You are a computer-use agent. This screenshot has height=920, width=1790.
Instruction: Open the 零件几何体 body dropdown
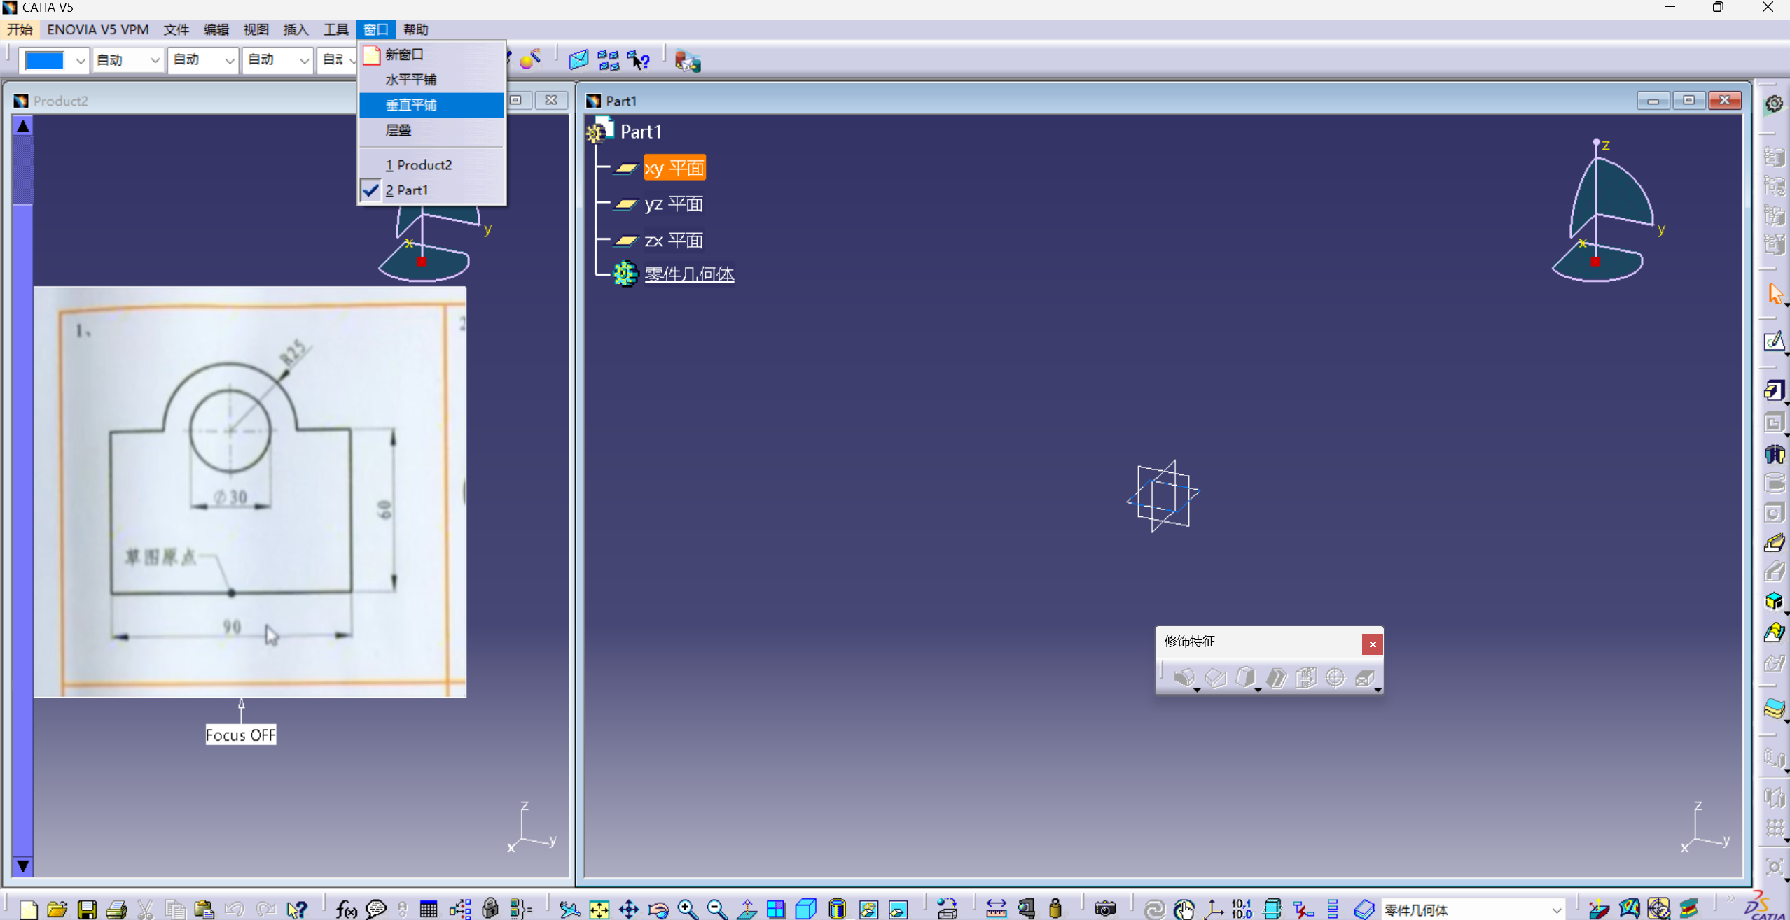tap(1556, 909)
